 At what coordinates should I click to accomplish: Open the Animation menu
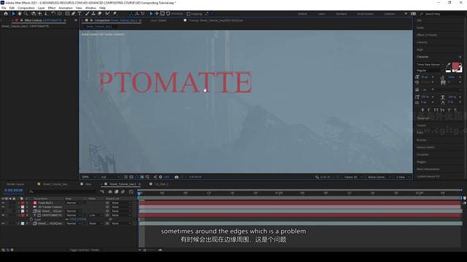pyautogui.click(x=66, y=8)
